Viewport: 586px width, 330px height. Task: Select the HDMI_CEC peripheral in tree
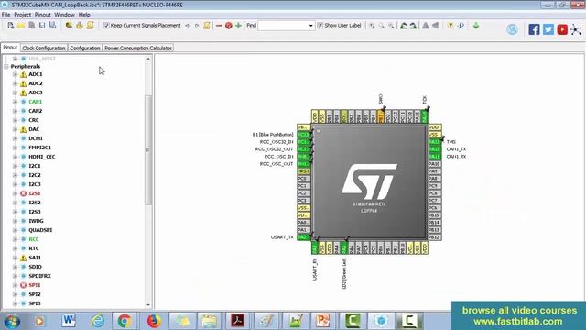coord(42,157)
